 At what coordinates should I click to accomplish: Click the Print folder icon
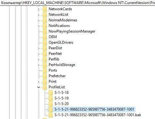point(45,82)
